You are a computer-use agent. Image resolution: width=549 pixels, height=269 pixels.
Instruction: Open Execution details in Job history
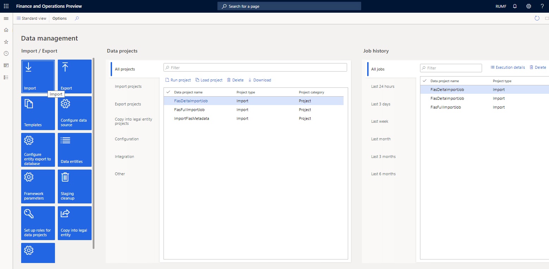click(x=508, y=67)
